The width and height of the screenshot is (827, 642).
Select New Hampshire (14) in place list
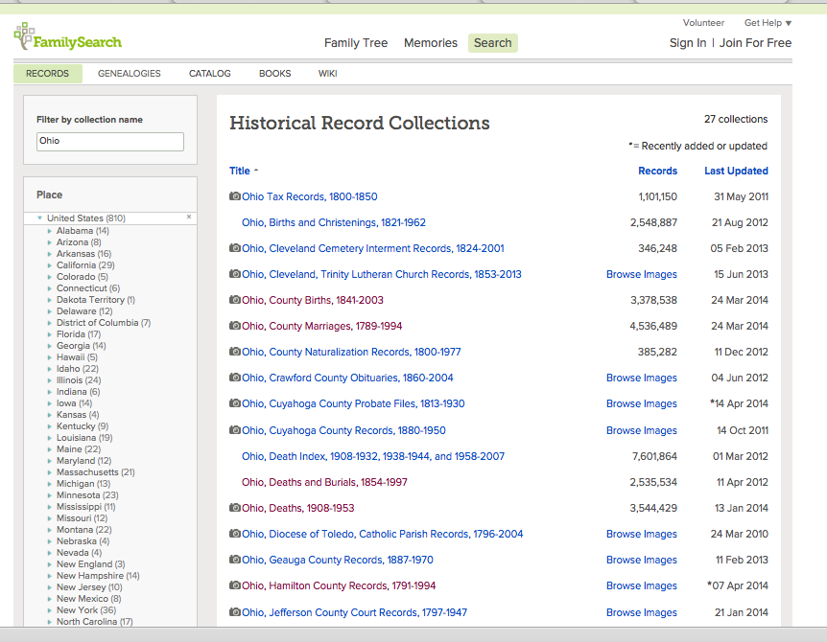98,576
